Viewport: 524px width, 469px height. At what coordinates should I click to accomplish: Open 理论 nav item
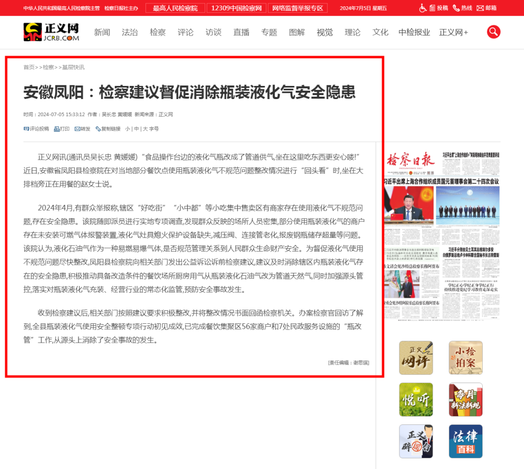tap(353, 33)
